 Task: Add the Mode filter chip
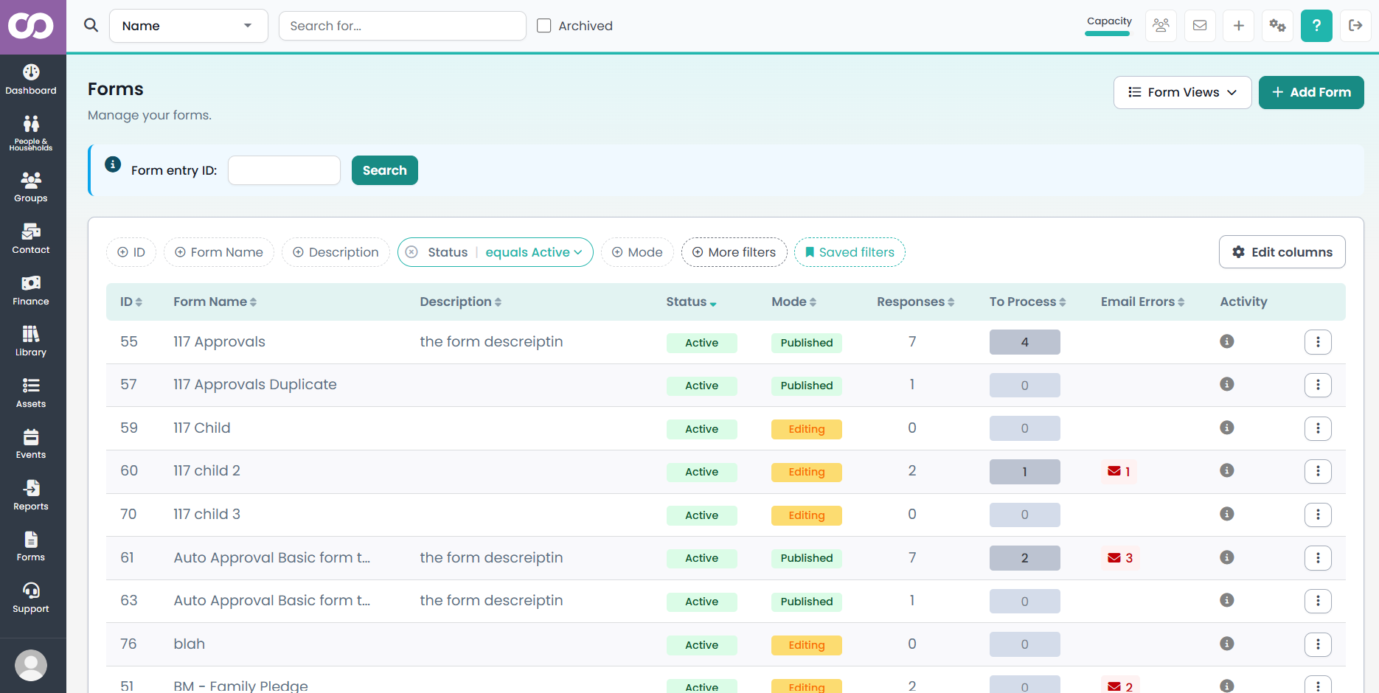pos(638,252)
